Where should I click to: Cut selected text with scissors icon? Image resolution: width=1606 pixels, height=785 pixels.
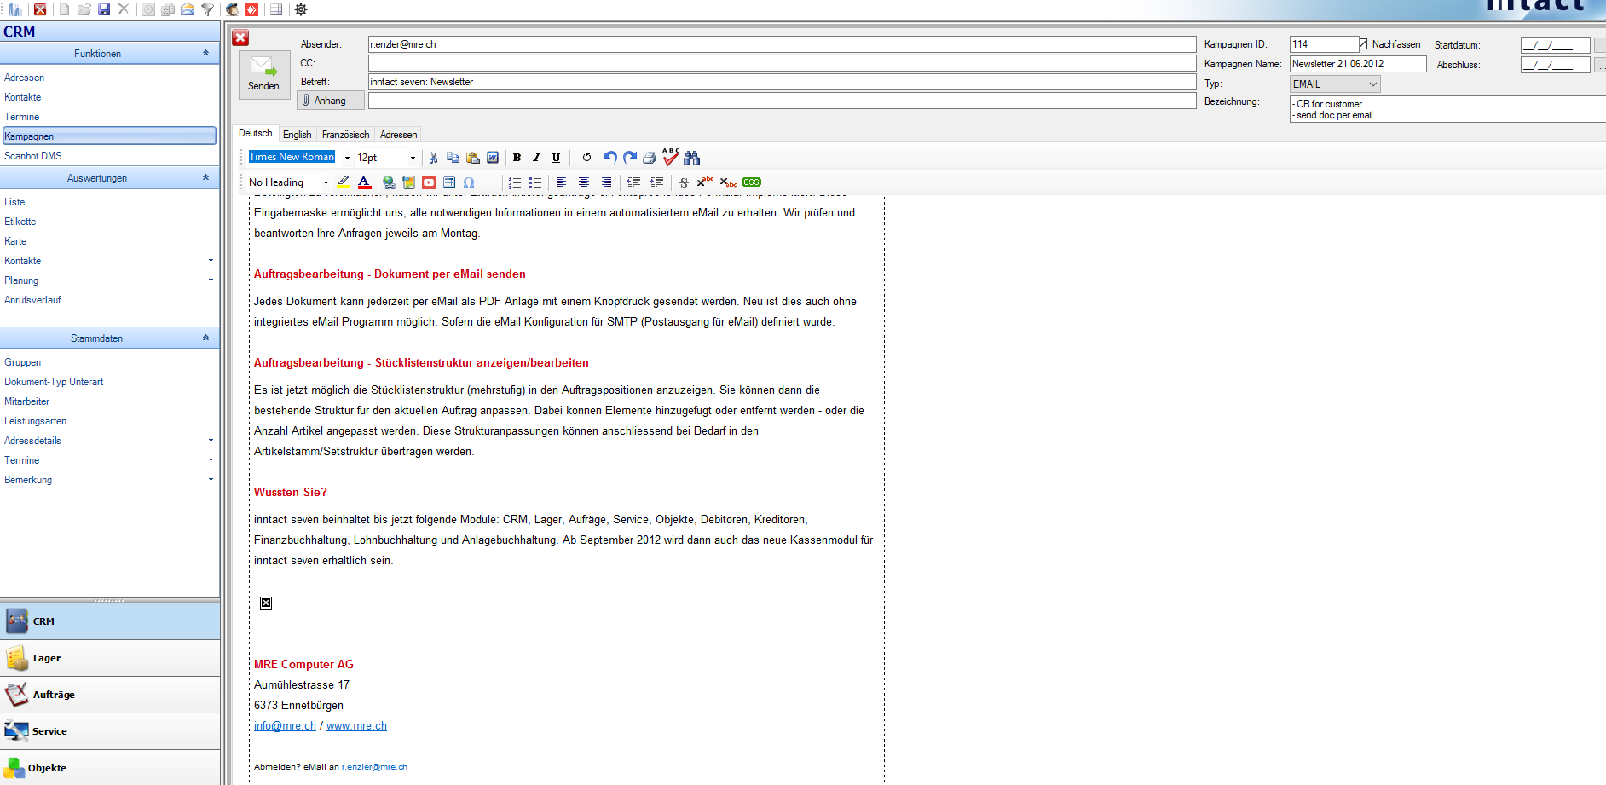click(433, 158)
